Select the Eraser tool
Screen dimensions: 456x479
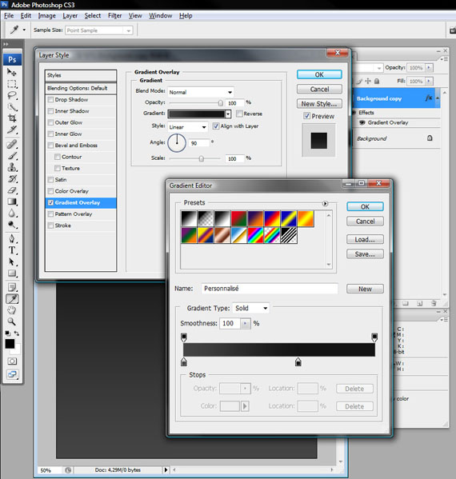12,190
